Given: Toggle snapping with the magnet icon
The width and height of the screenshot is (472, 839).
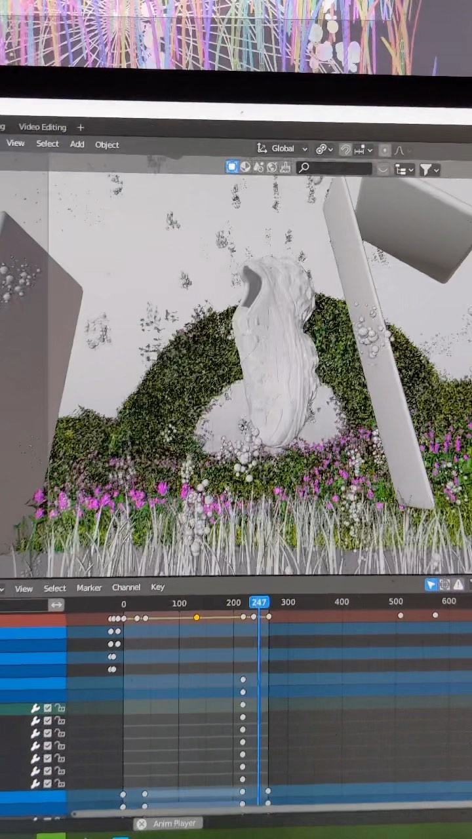Looking at the screenshot, I should tap(345, 150).
